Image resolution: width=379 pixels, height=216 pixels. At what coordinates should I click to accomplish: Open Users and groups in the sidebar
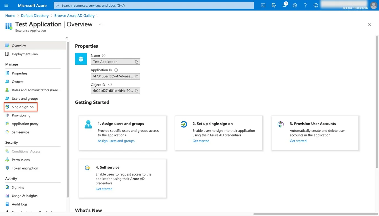click(25, 99)
